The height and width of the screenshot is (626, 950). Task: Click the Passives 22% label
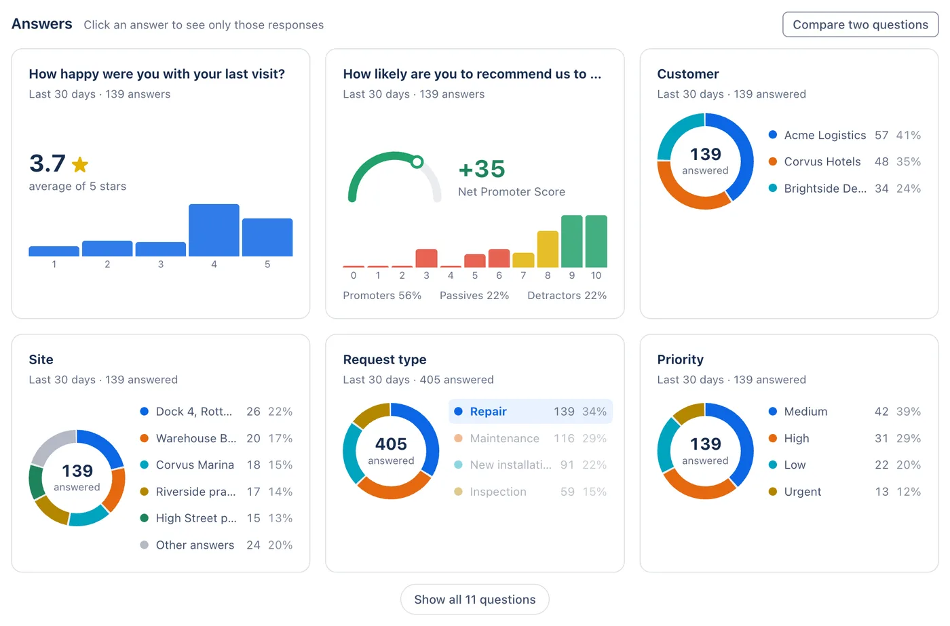coord(474,296)
